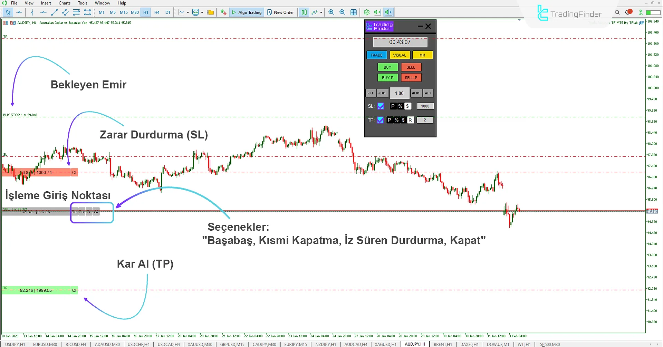This screenshot has height=347, width=663.
Task: Check the TP checkbox in the trade panel
Action: 381,120
